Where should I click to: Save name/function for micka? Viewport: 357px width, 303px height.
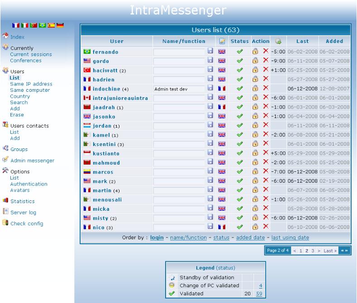tap(210, 208)
